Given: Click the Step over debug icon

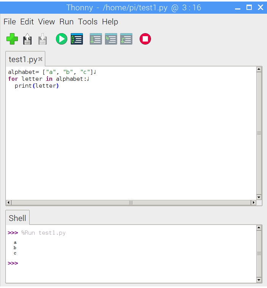Looking at the screenshot, I should pyautogui.click(x=96, y=39).
